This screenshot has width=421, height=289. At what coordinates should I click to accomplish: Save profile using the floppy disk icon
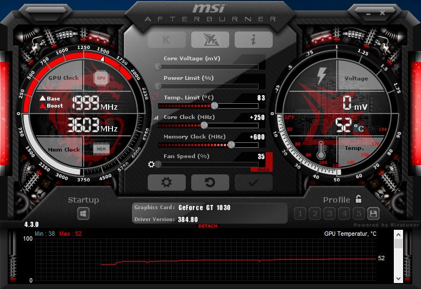[x=374, y=214]
